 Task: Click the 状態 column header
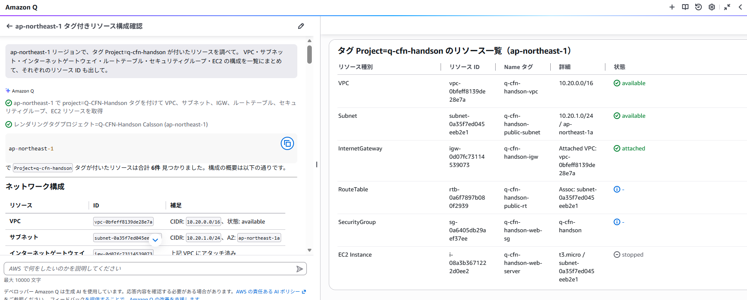(x=619, y=67)
